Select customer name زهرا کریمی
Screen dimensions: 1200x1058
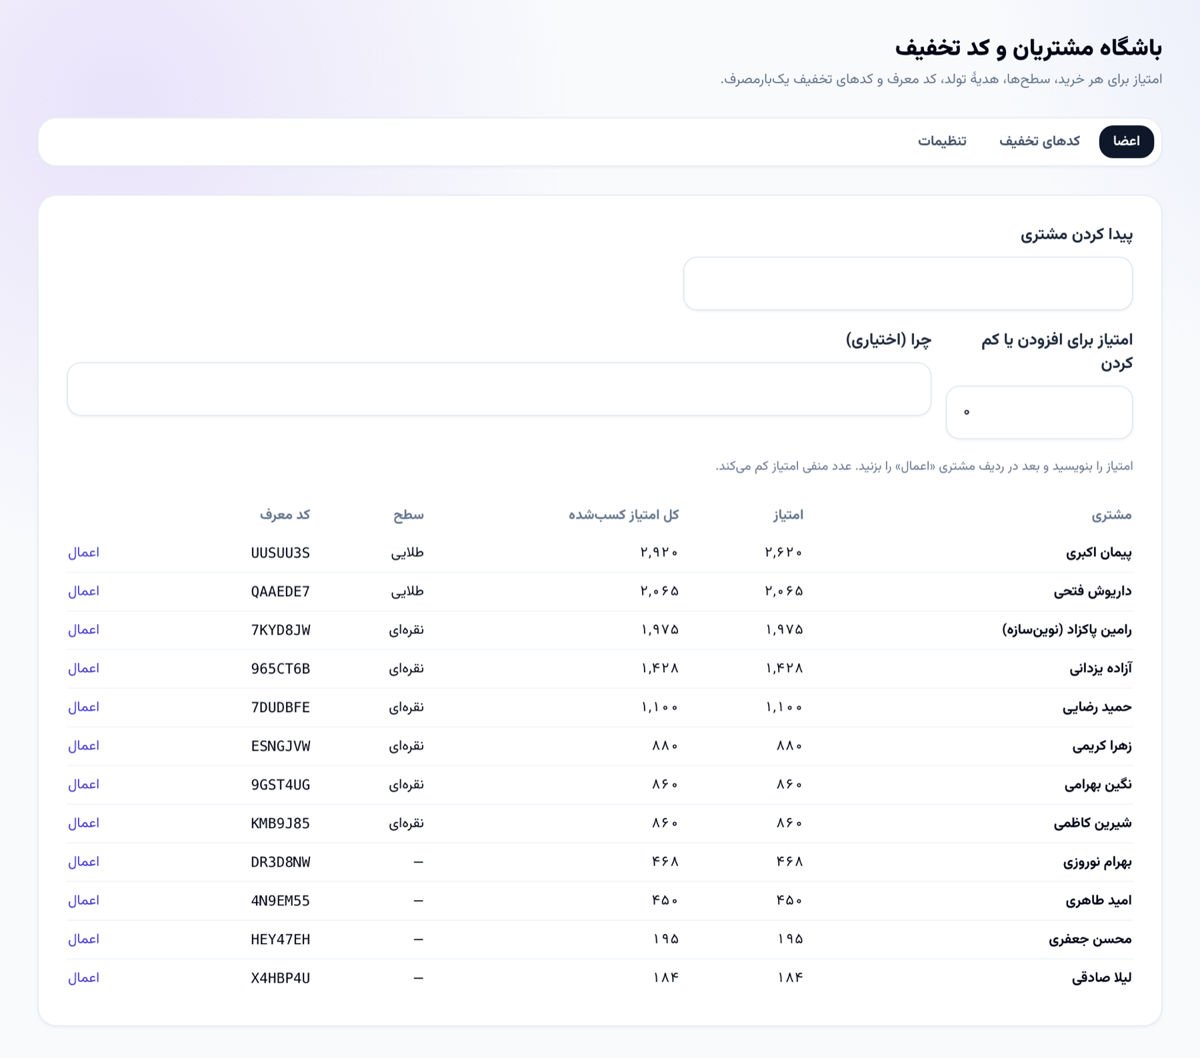click(x=1102, y=746)
